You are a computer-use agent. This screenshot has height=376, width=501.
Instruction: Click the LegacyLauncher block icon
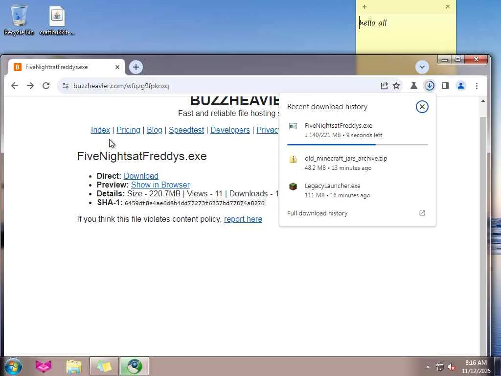click(x=293, y=187)
